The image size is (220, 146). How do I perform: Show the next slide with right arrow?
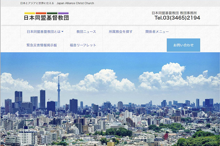point(203,113)
